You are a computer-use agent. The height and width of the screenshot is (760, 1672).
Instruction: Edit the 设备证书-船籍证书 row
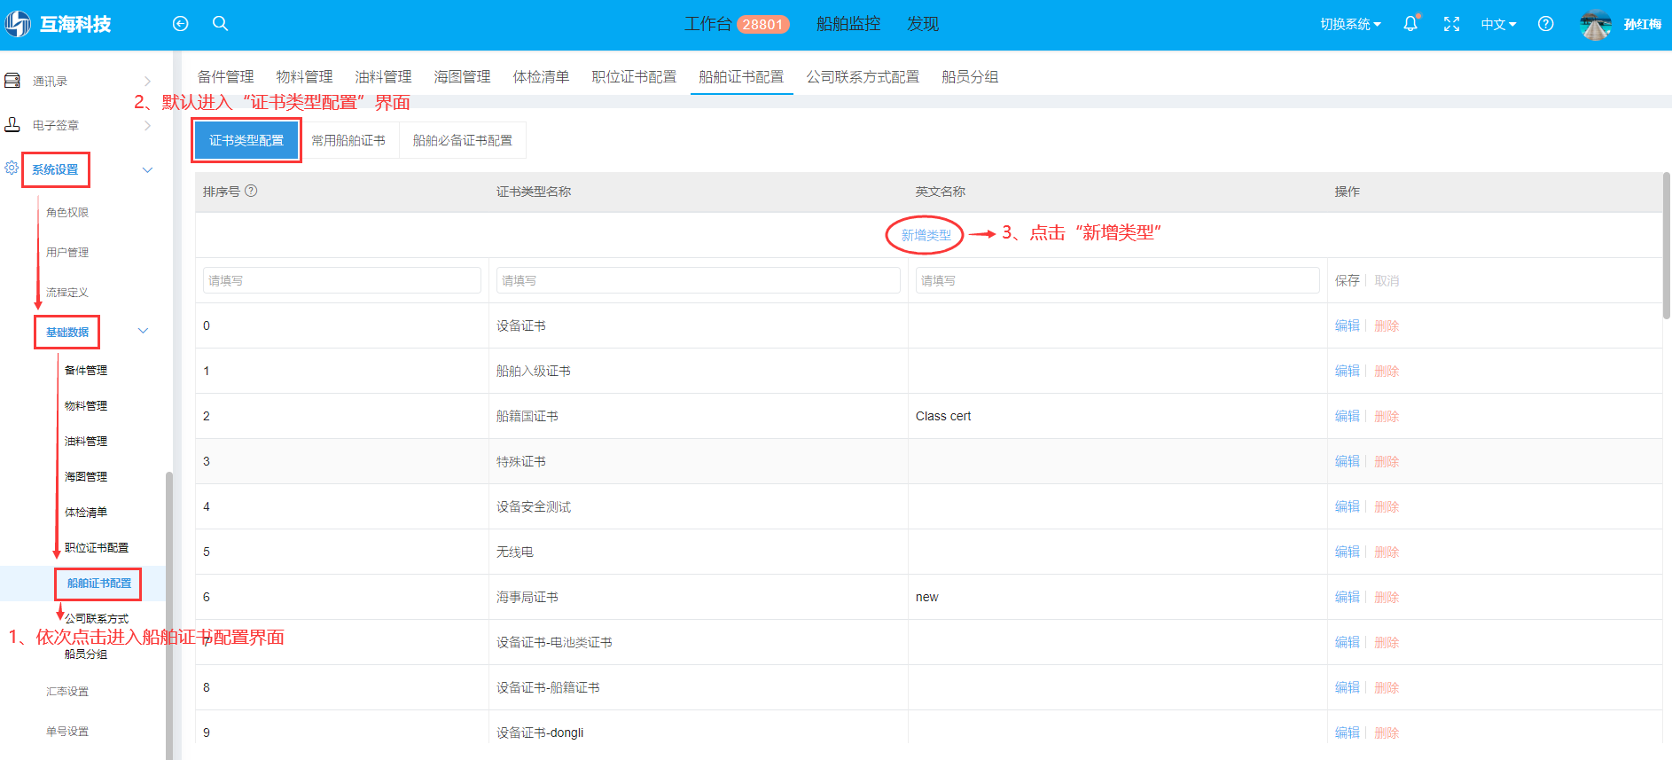1347,687
